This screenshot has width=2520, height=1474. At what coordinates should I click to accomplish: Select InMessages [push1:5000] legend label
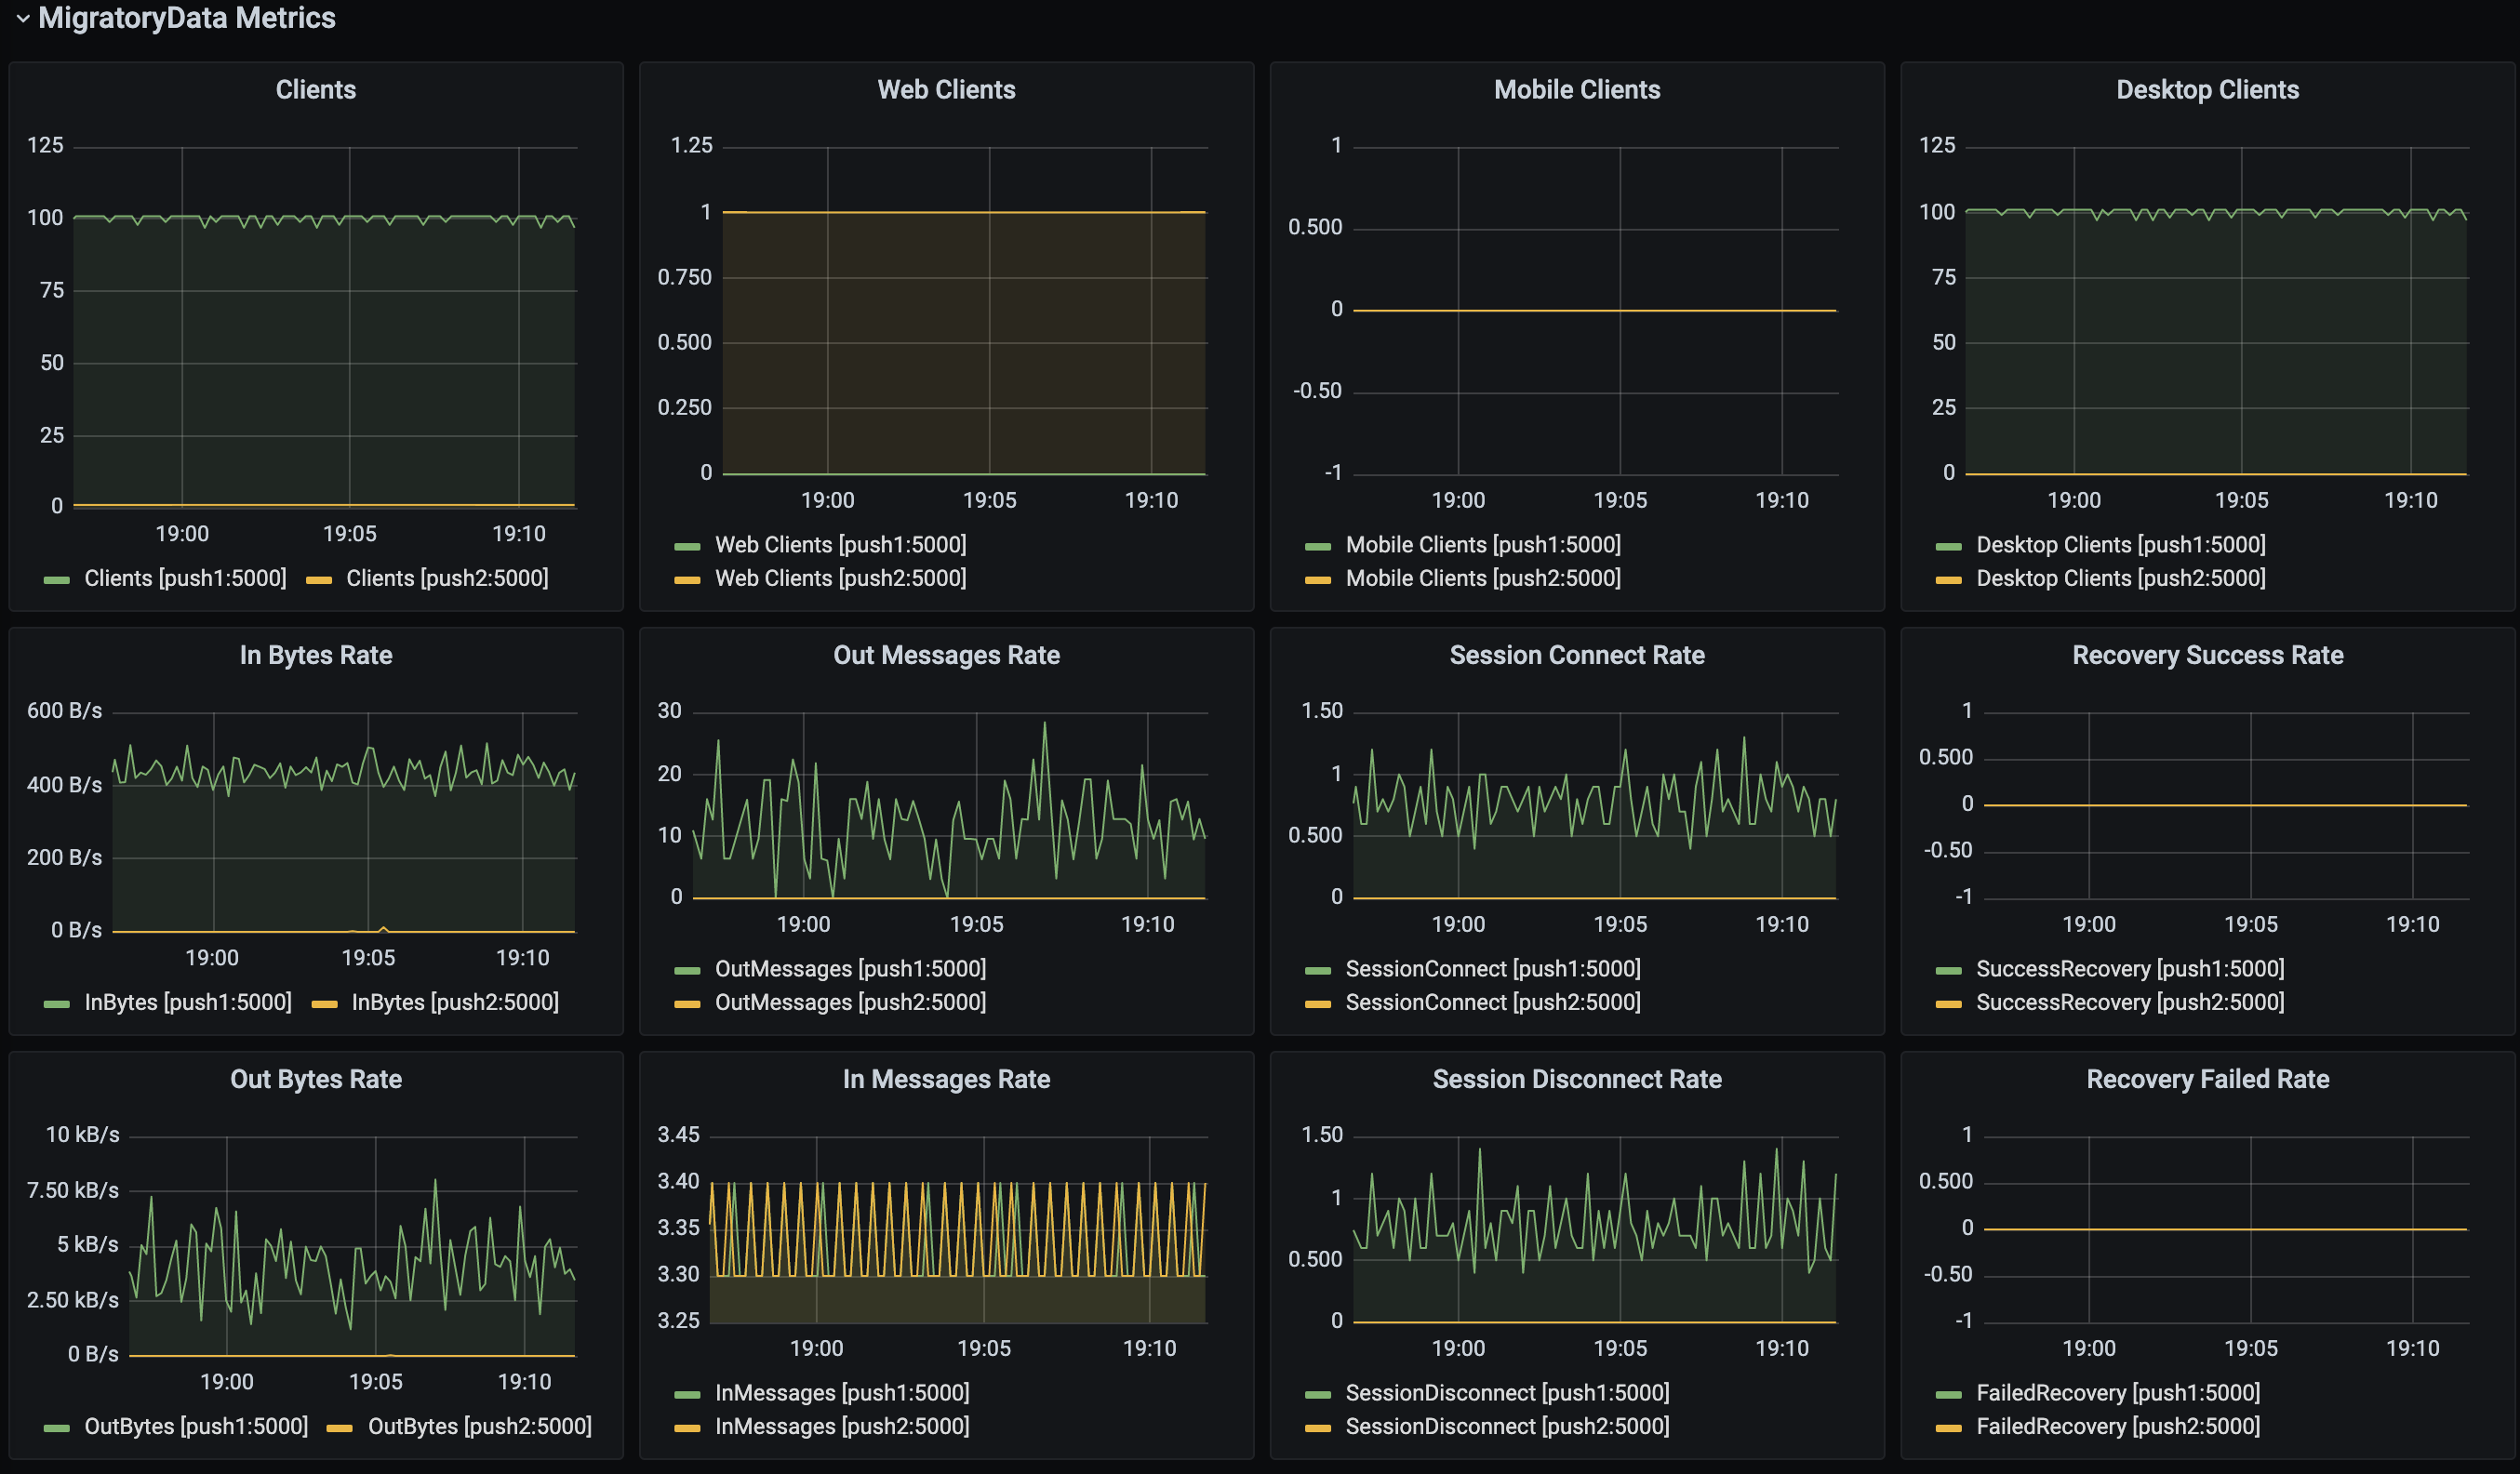842,1393
